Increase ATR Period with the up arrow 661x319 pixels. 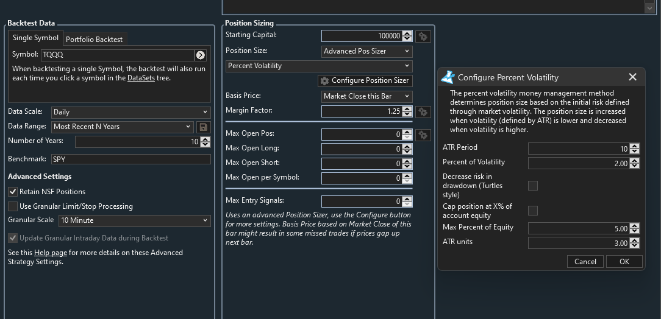pos(635,146)
